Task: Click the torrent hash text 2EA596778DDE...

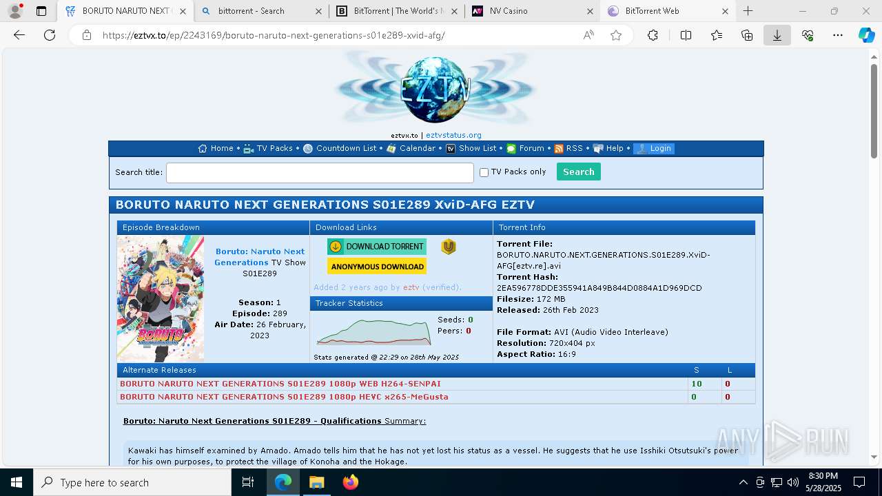Action: pyautogui.click(x=599, y=288)
